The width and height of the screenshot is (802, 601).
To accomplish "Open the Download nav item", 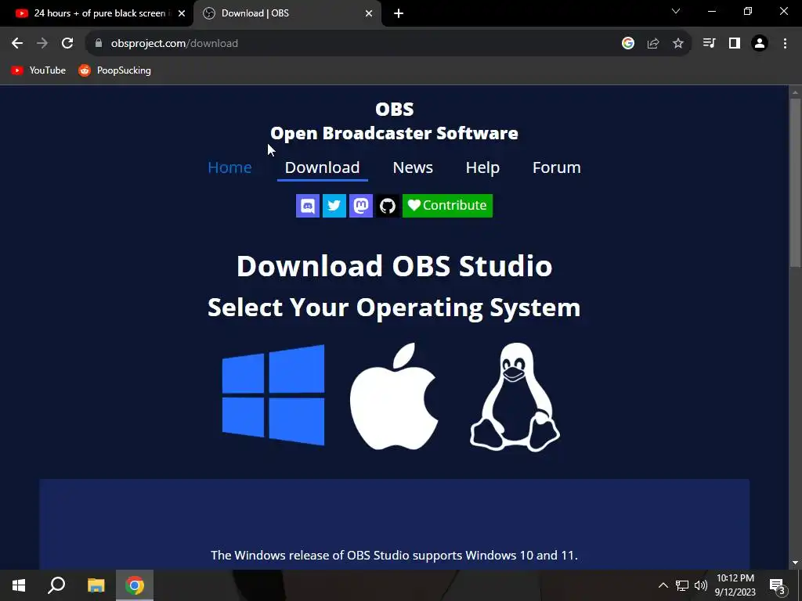I will point(322,167).
